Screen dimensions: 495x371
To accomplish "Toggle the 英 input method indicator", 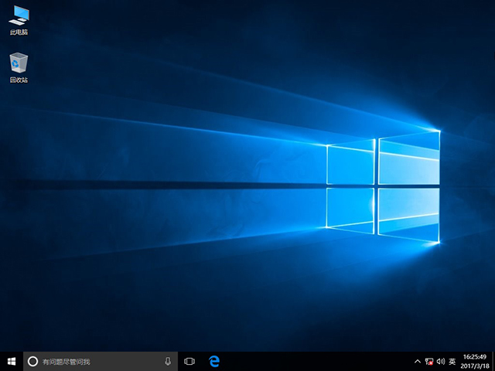I will 452,361.
